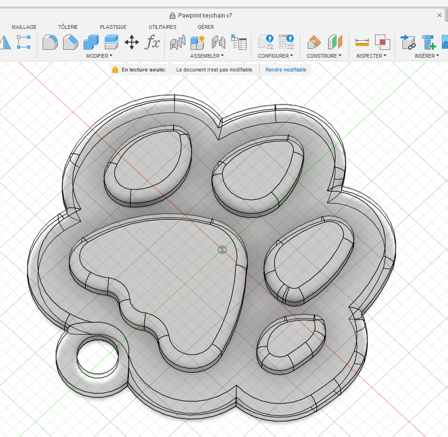
Task: Expand the INSÉRER dropdown
Action: tap(427, 56)
